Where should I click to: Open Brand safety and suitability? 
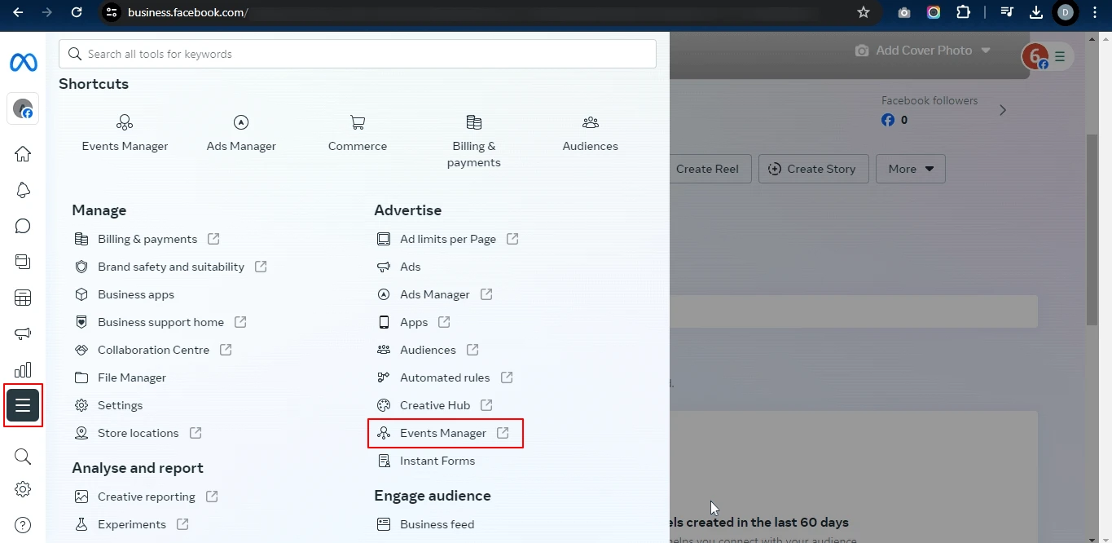[170, 267]
